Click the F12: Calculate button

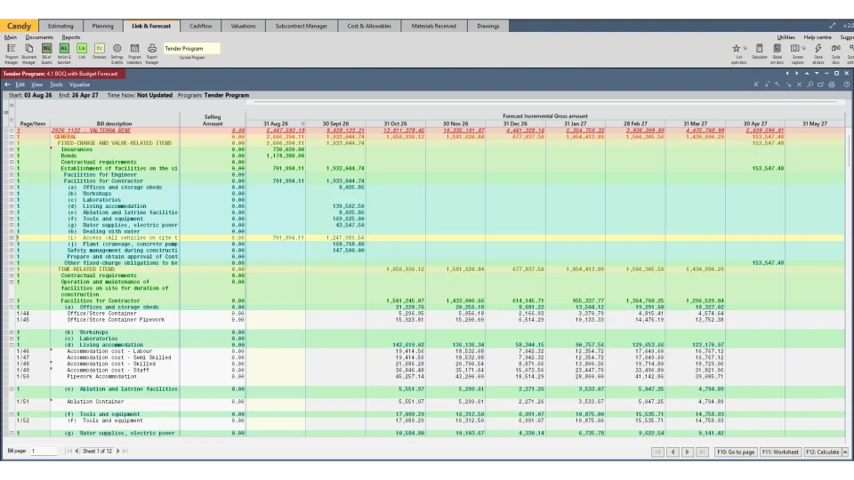822,452
